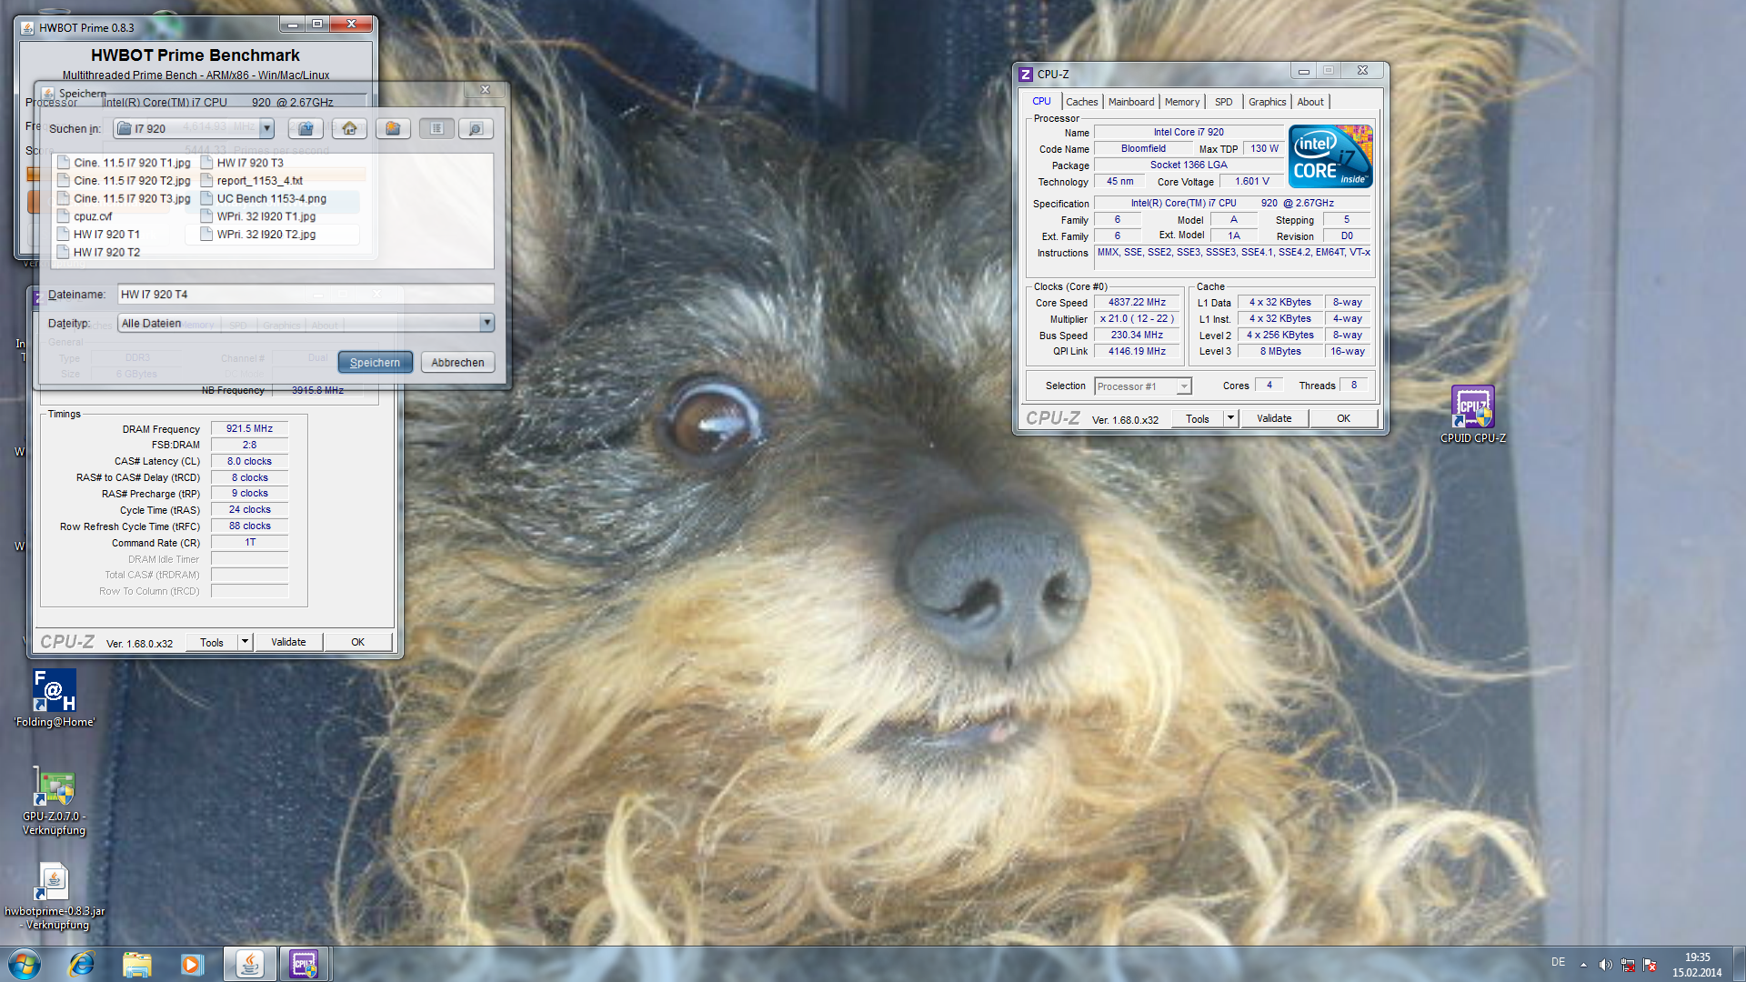Click Tools button in right CPU-Z window

[x=1197, y=418]
